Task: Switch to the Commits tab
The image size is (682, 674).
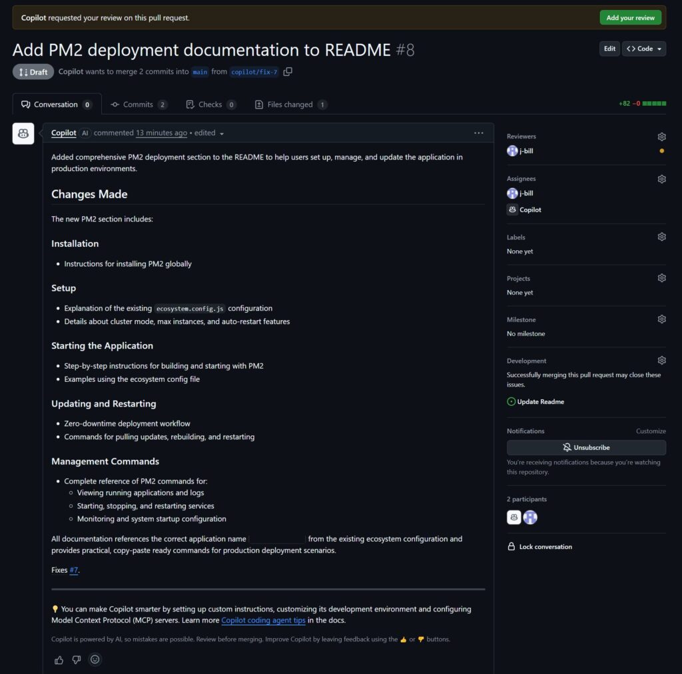Action: tap(139, 104)
